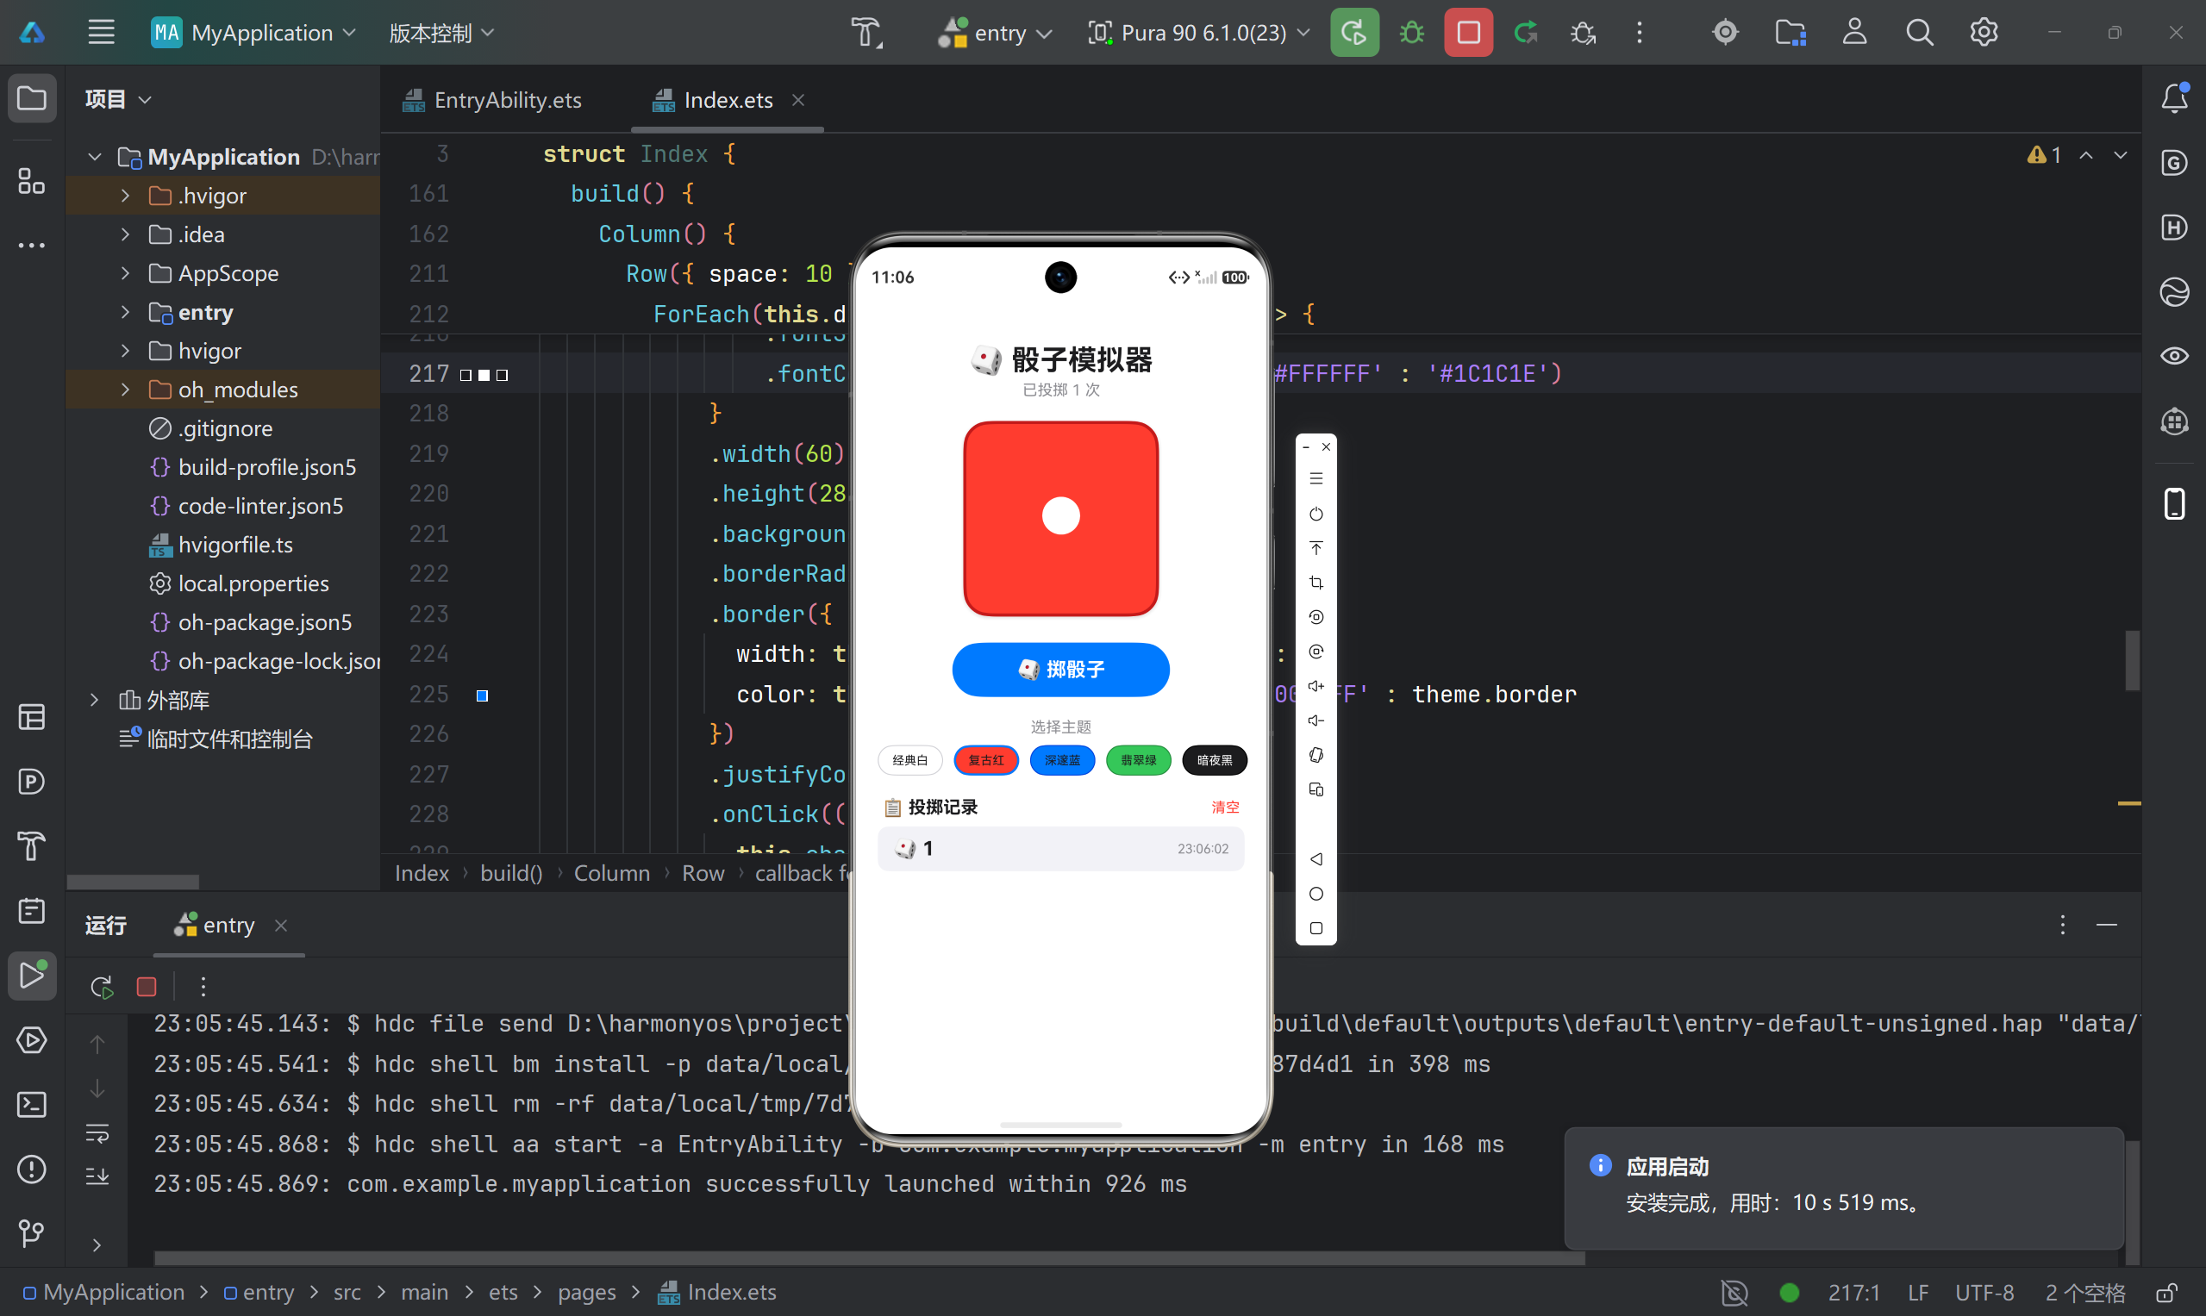The height and width of the screenshot is (1316, 2206).
Task: Click the build() breadcrumb
Action: 511,874
